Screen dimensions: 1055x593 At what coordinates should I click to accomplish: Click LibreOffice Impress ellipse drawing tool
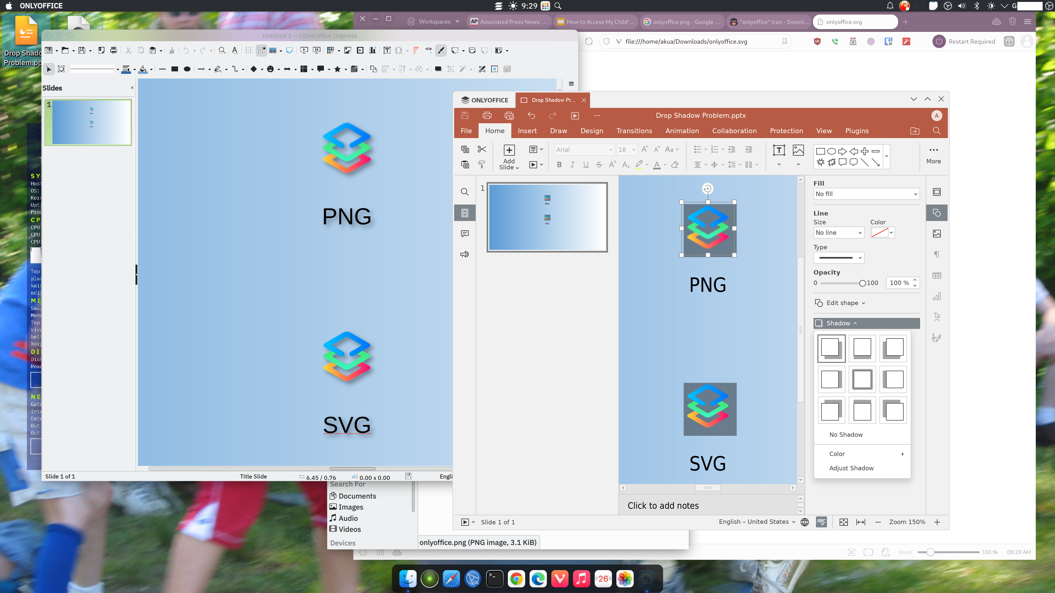(187, 69)
